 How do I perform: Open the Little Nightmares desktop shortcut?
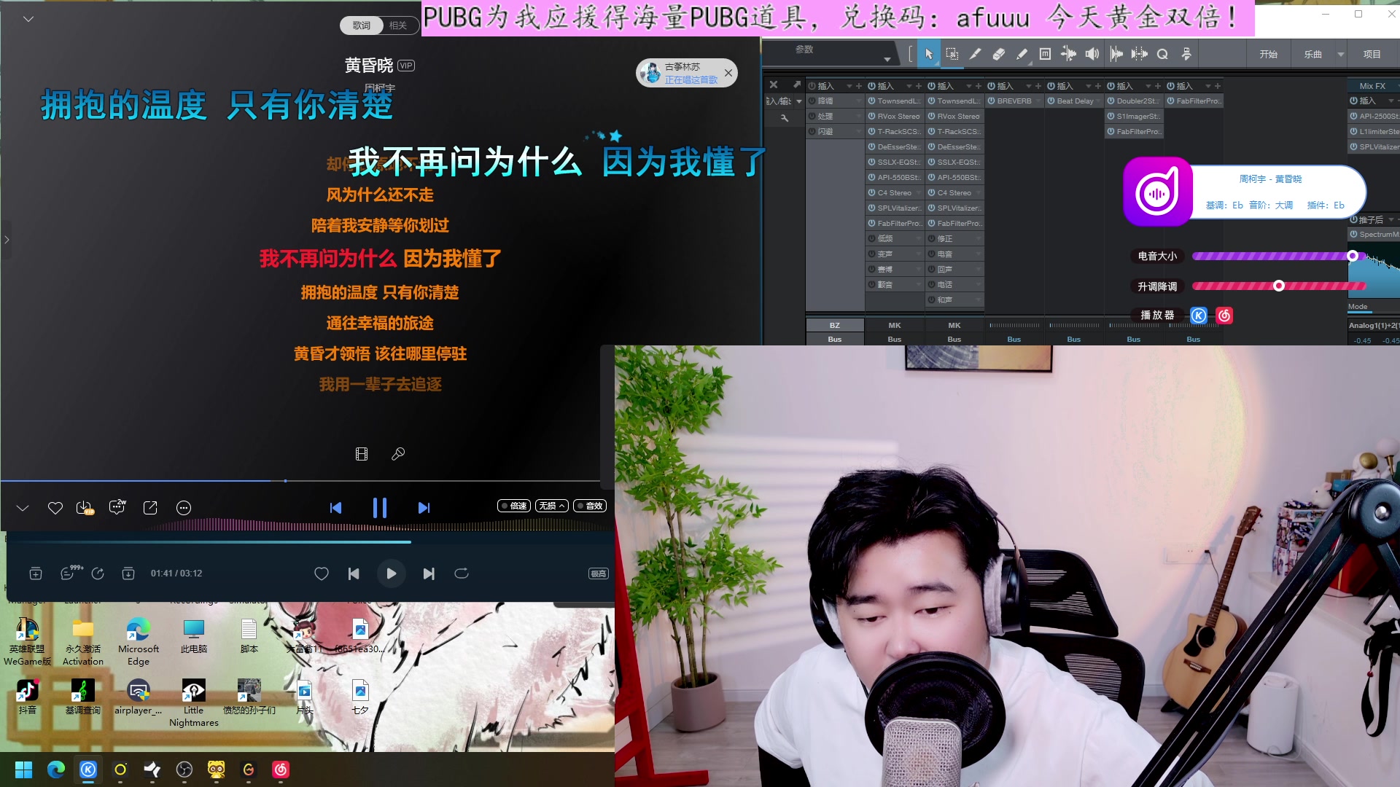193,702
